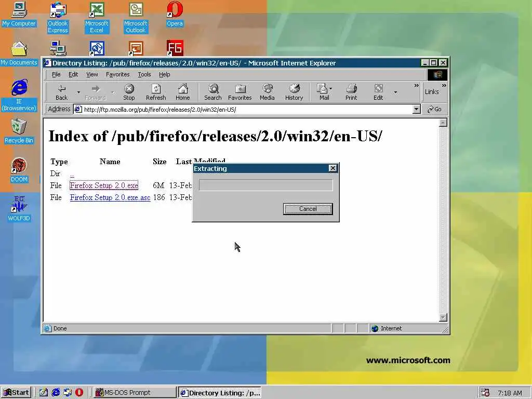Open the Help menu
The height and width of the screenshot is (399, 532).
165,74
